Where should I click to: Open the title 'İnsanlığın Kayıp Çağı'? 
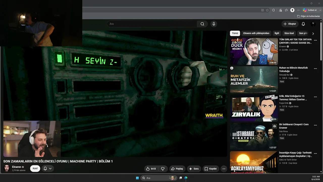tap(295, 154)
